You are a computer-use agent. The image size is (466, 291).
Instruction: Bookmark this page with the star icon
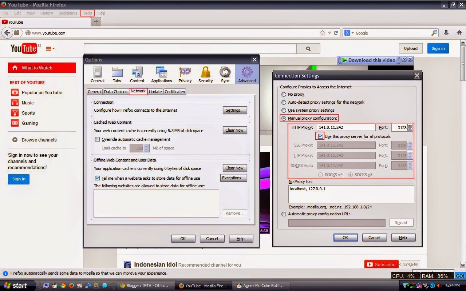pos(322,33)
